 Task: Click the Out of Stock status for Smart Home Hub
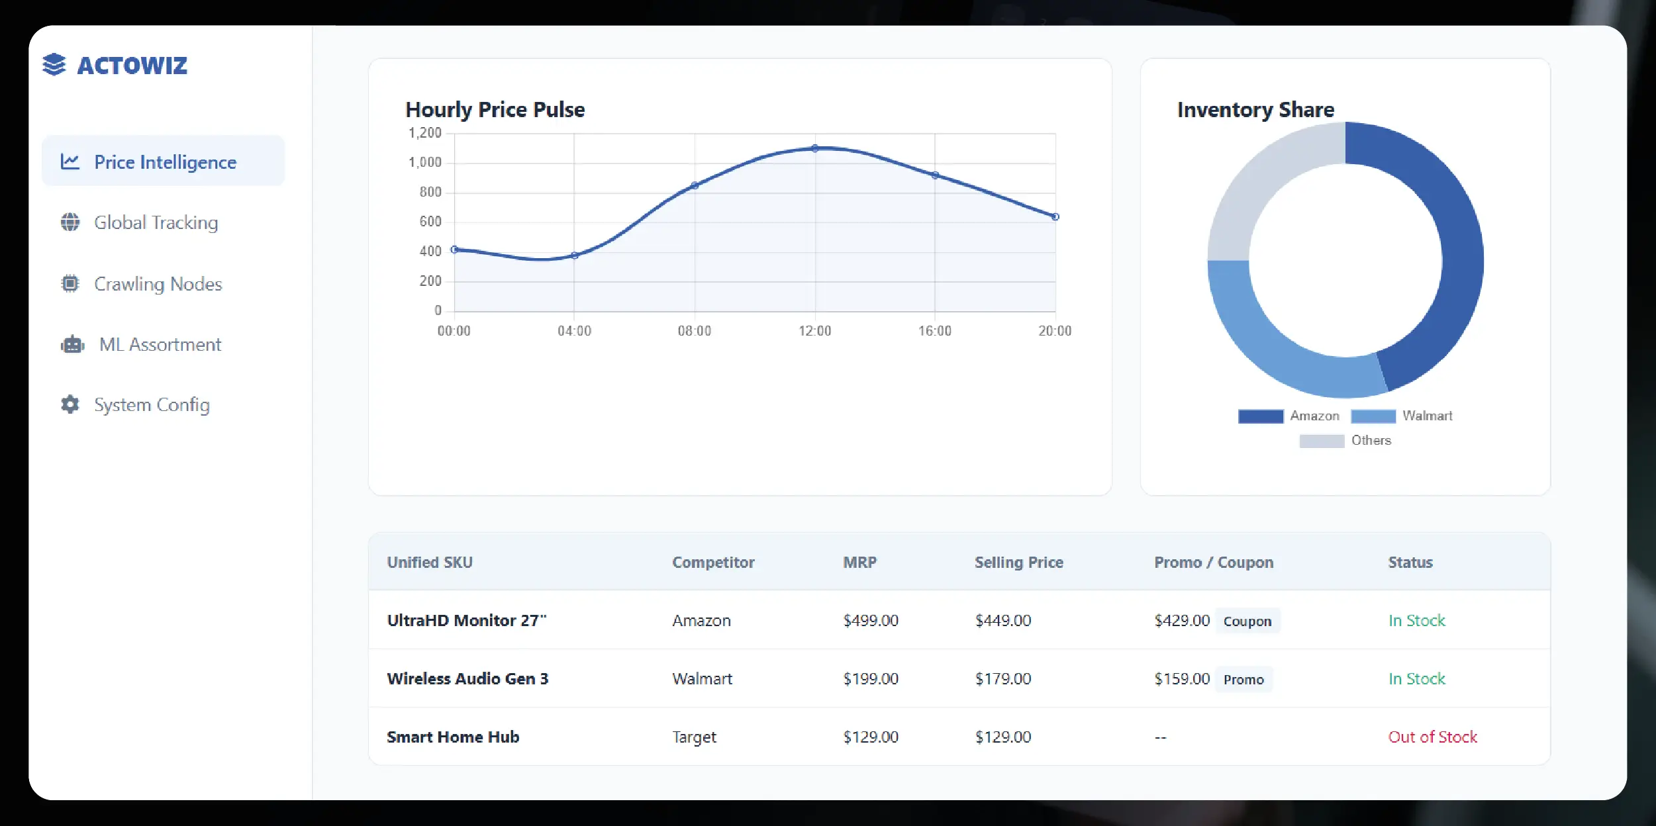point(1433,736)
